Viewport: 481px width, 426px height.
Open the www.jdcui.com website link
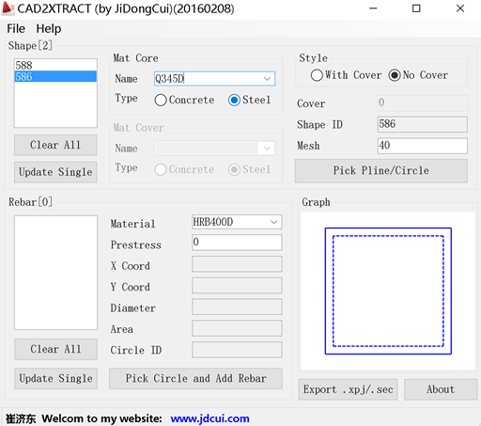(209, 418)
